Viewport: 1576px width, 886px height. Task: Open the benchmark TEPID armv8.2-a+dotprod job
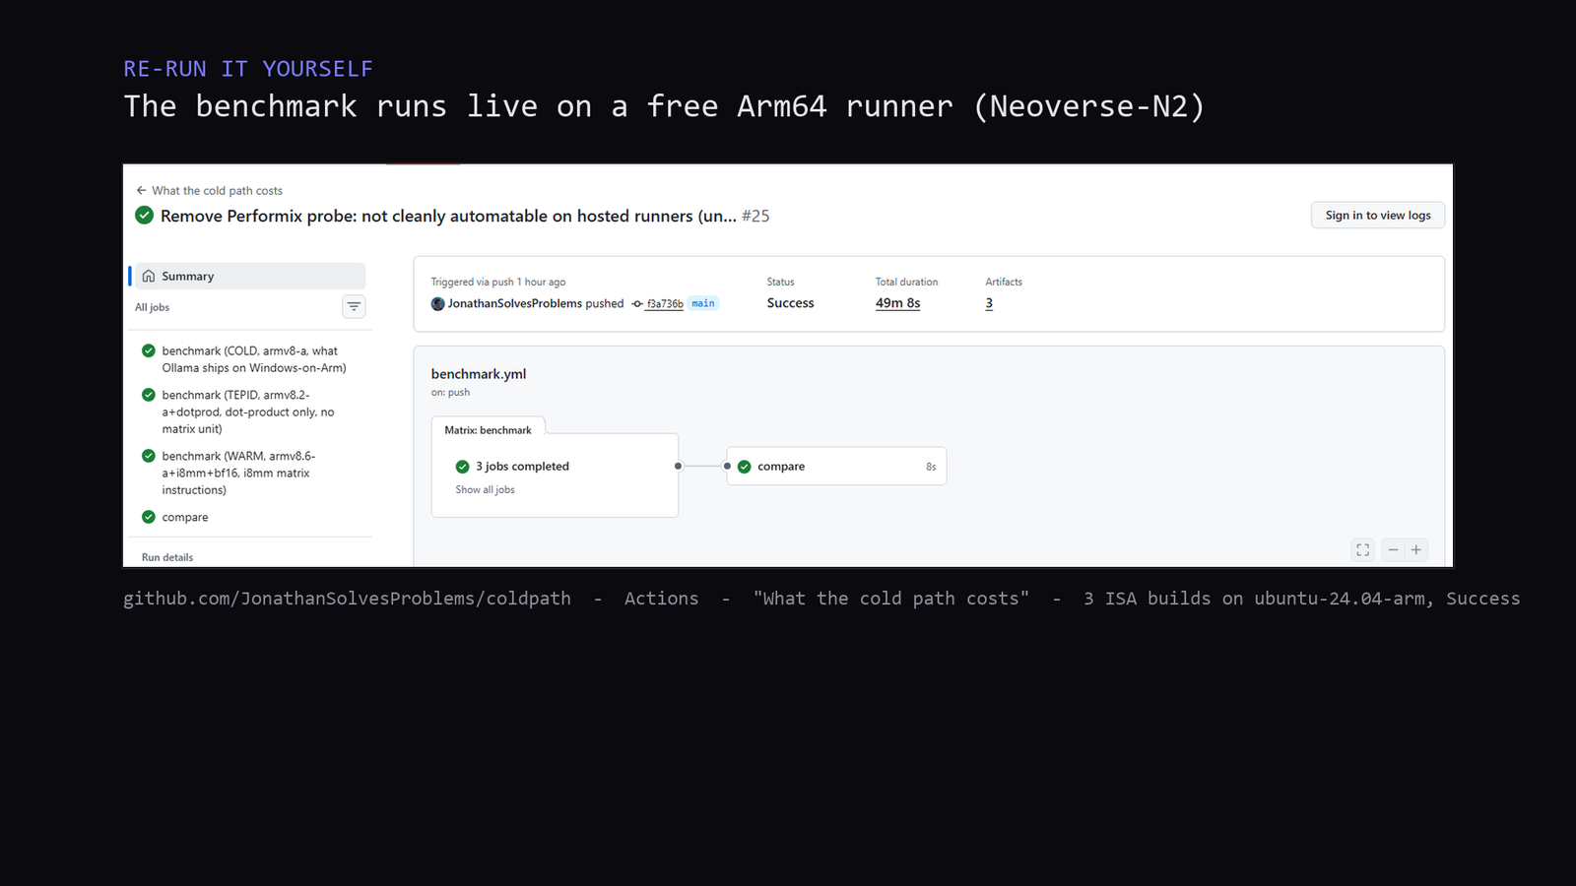pyautogui.click(x=248, y=411)
